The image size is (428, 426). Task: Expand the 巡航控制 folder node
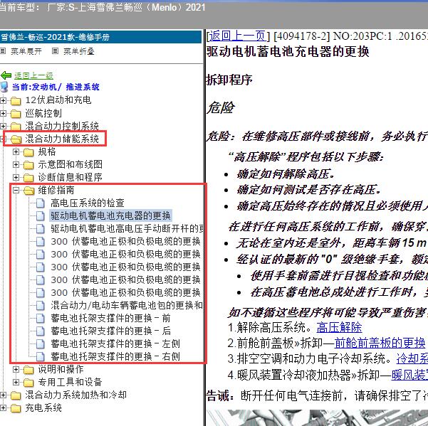(3, 113)
